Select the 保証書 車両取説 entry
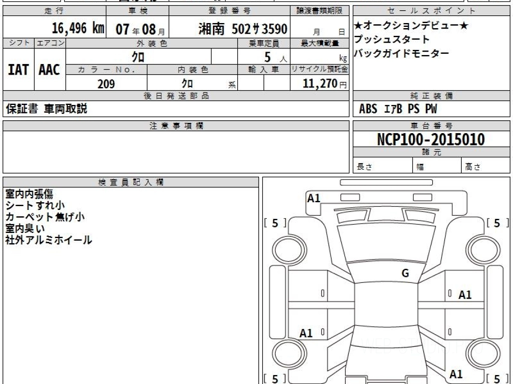This screenshot has width=513, height=384. (x=47, y=109)
